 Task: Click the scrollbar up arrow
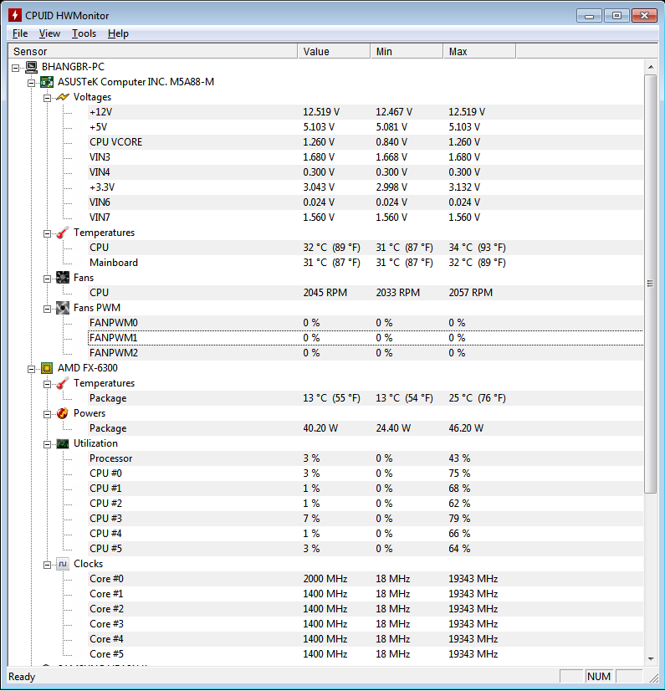(x=651, y=67)
